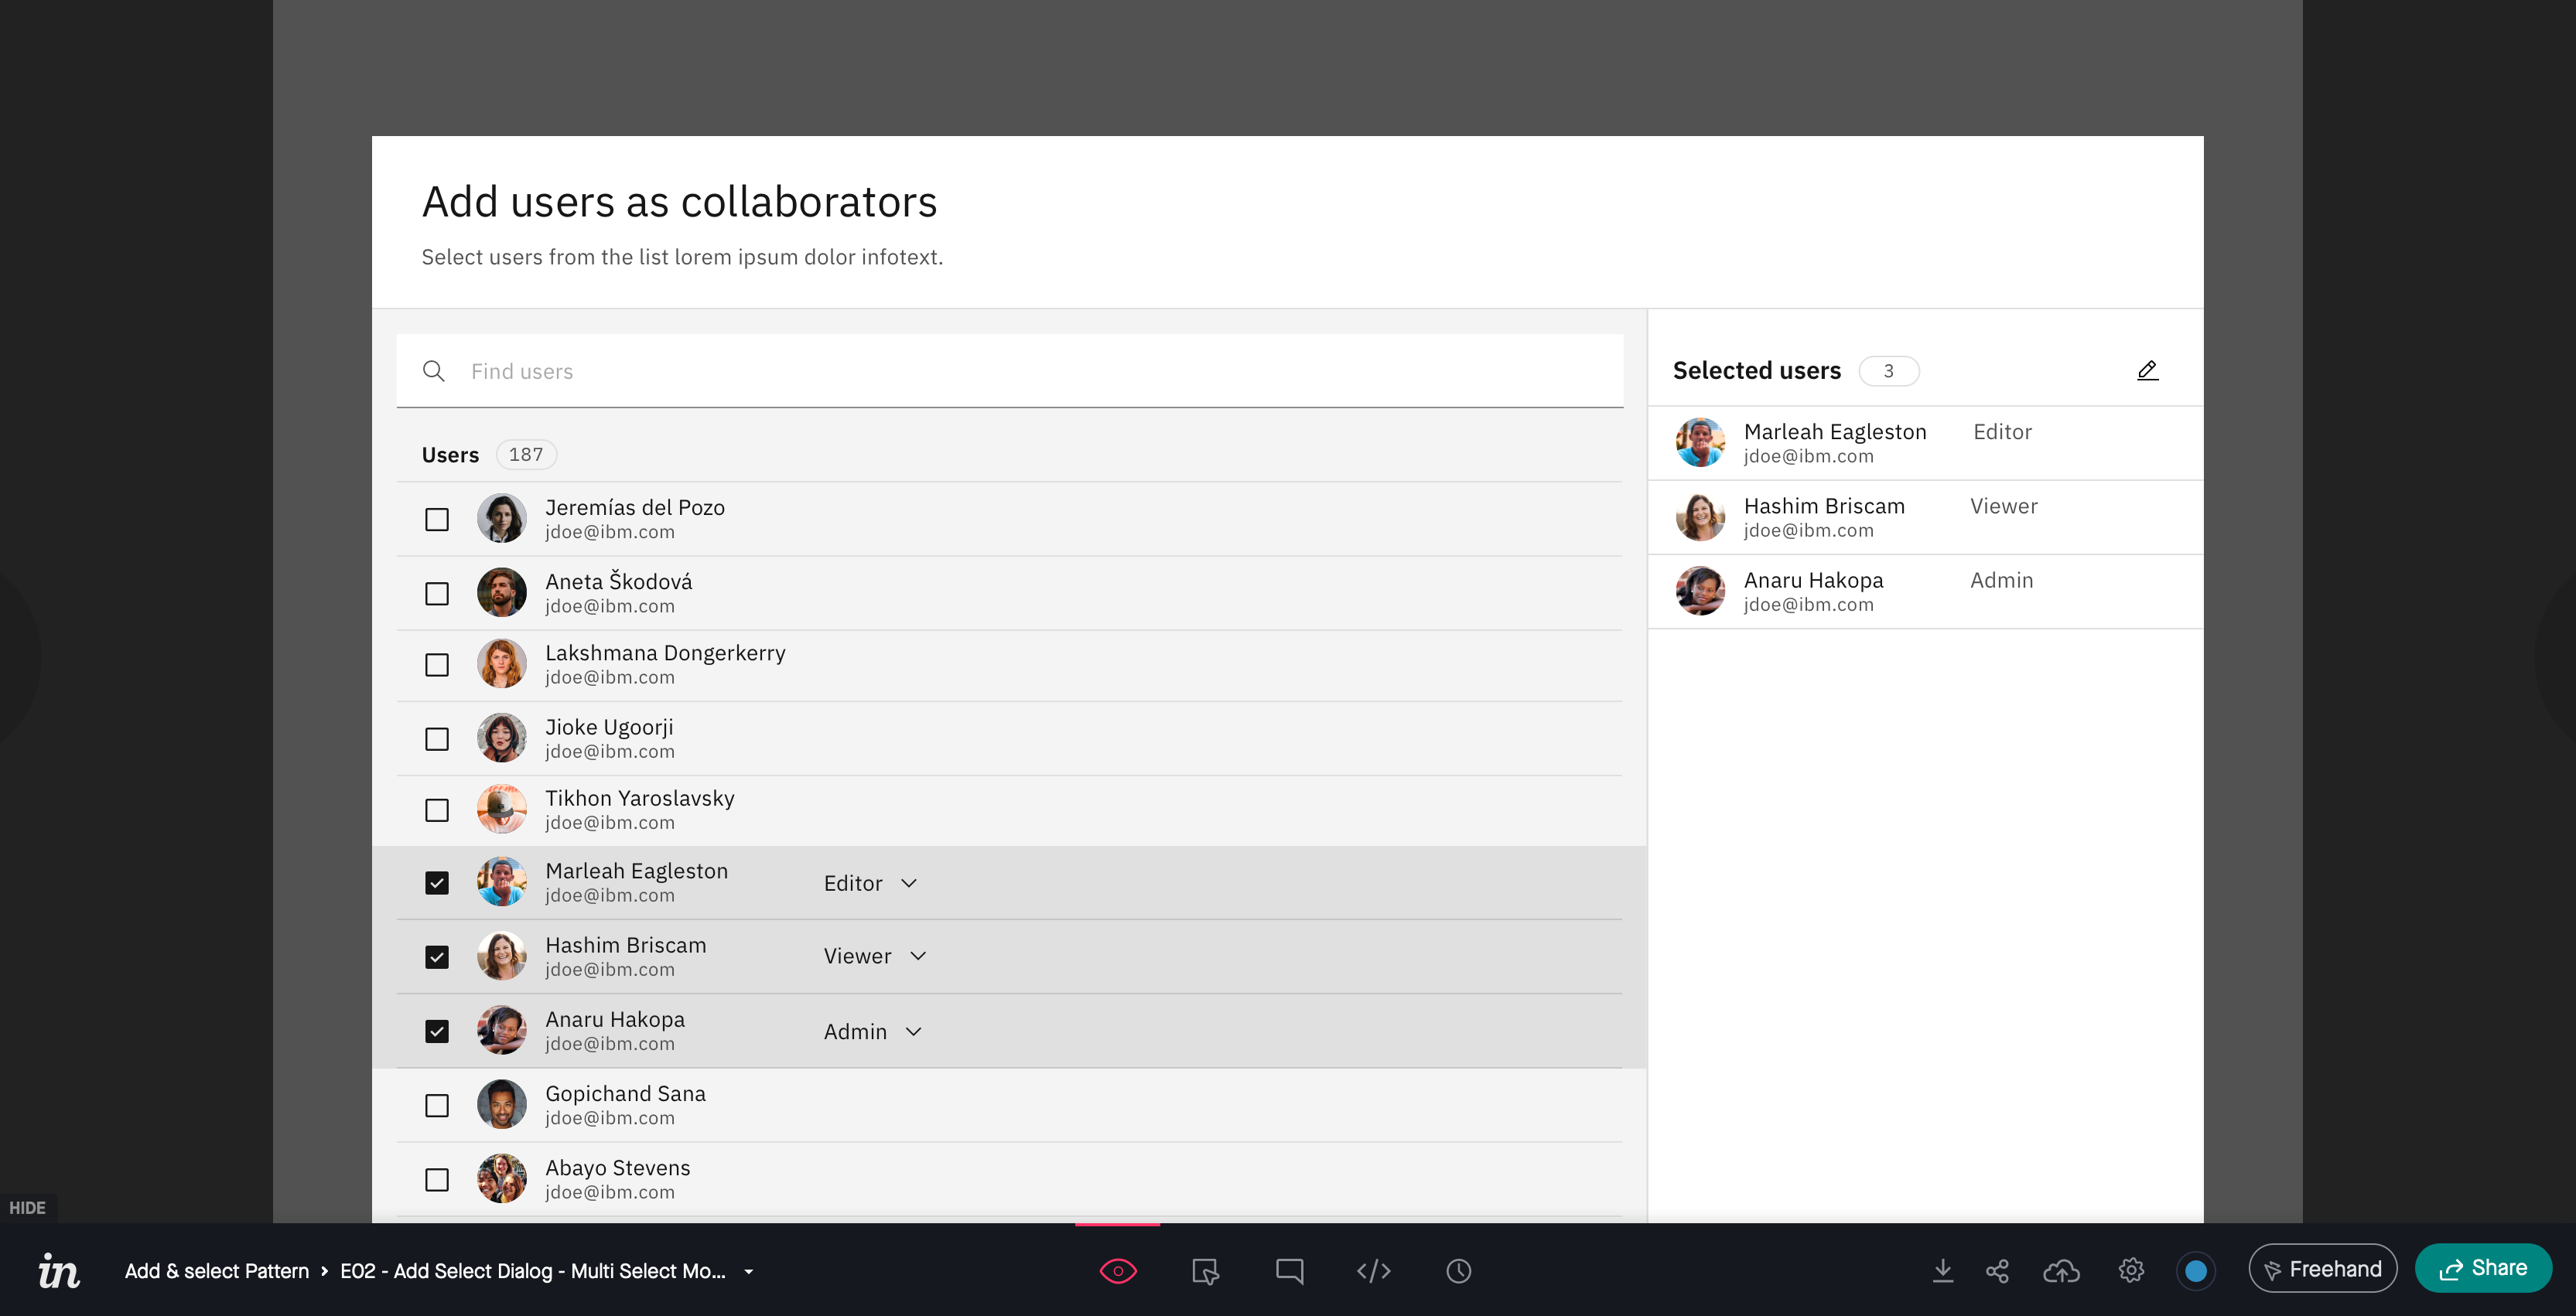This screenshot has height=1316, width=2576.
Task: Open inspect mode code icon
Action: coord(1373,1270)
